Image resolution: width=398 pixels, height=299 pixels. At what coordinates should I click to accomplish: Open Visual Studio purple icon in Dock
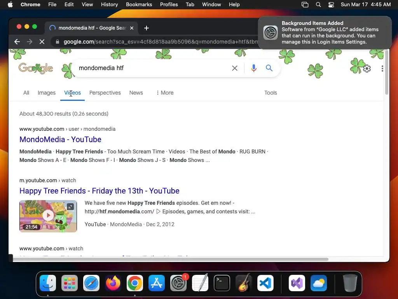(x=297, y=283)
